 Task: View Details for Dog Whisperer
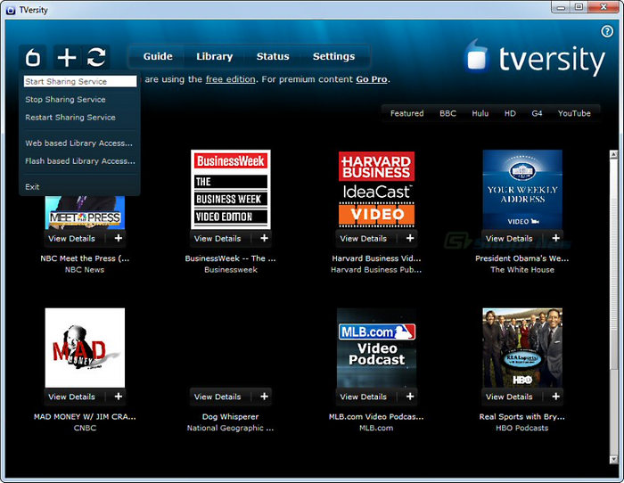tap(218, 397)
